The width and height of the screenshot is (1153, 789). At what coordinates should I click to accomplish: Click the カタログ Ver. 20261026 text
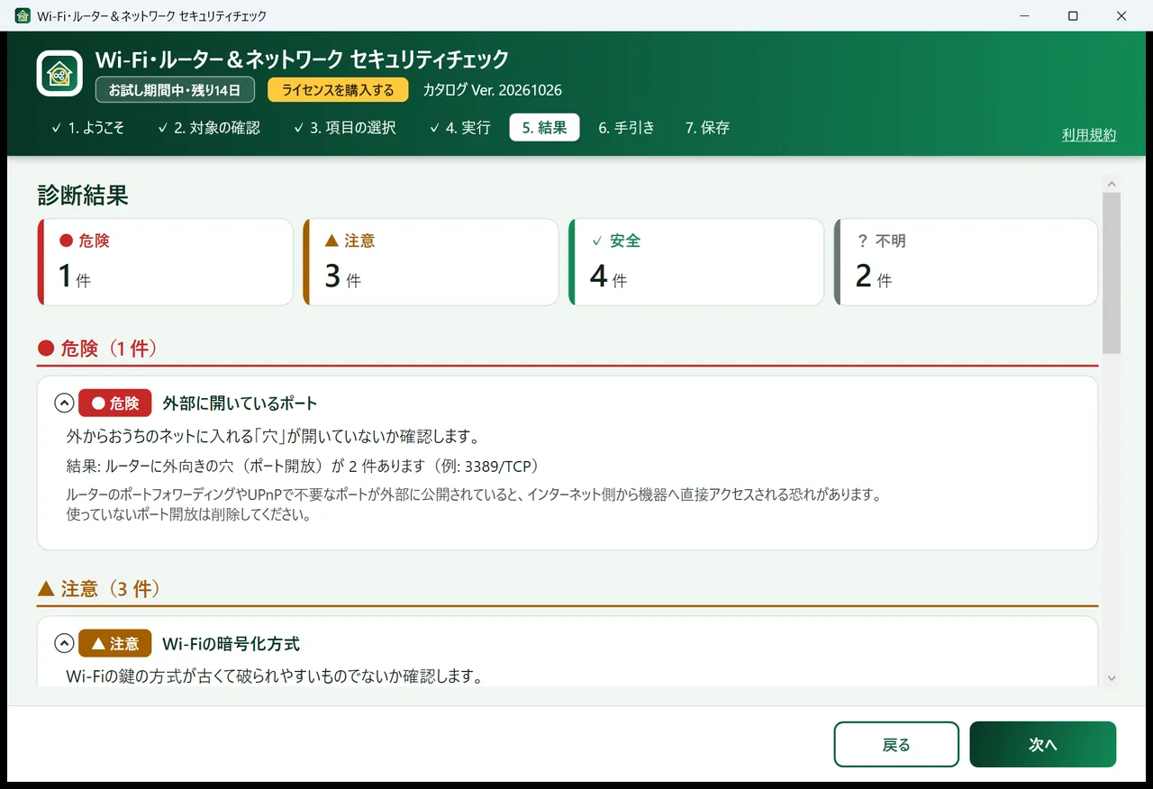(493, 90)
